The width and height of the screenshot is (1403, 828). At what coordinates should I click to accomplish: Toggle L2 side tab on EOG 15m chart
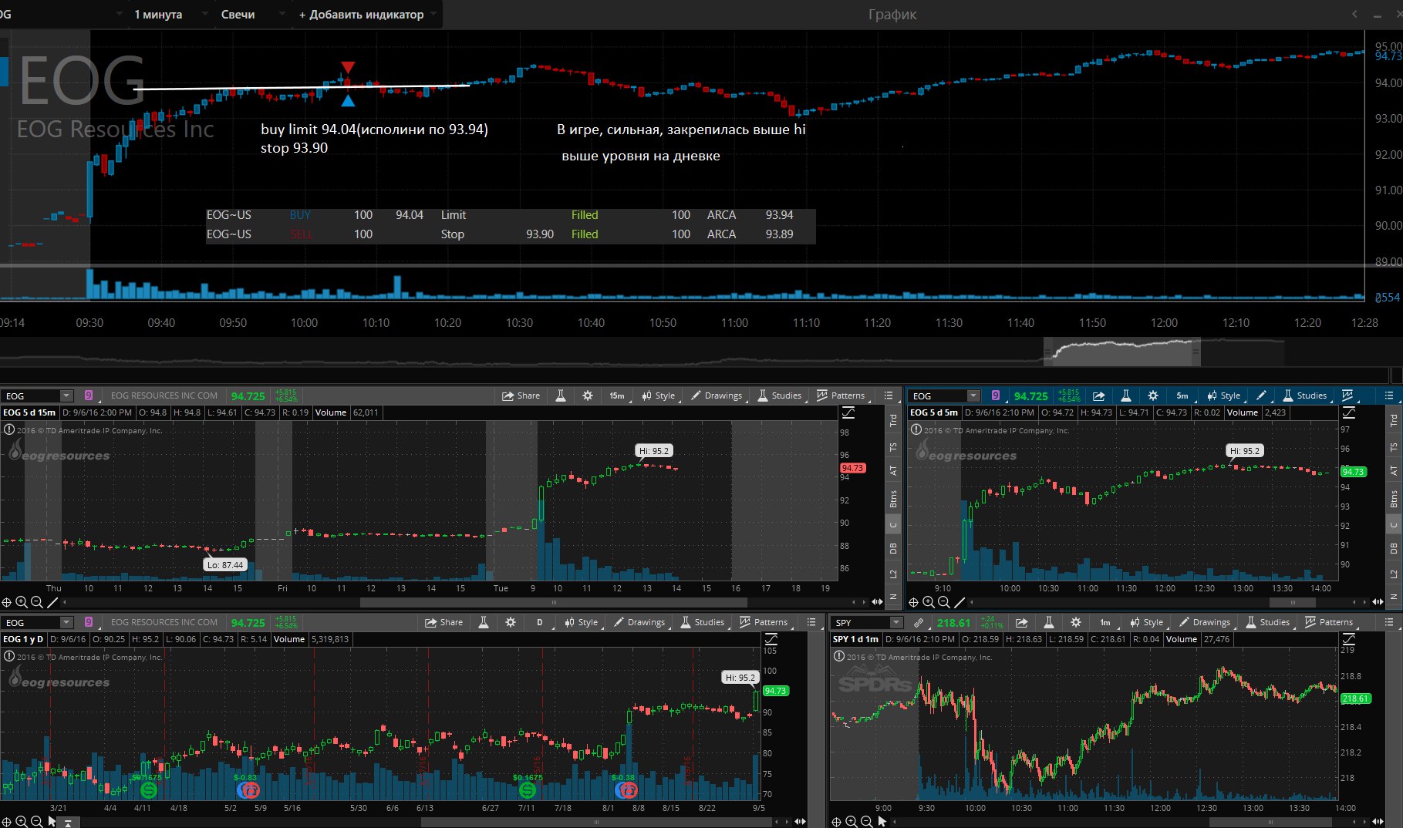coord(893,574)
